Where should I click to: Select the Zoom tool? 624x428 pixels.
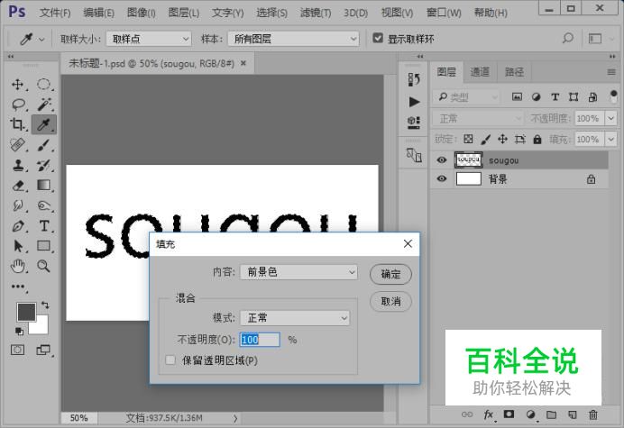pyautogui.click(x=44, y=266)
